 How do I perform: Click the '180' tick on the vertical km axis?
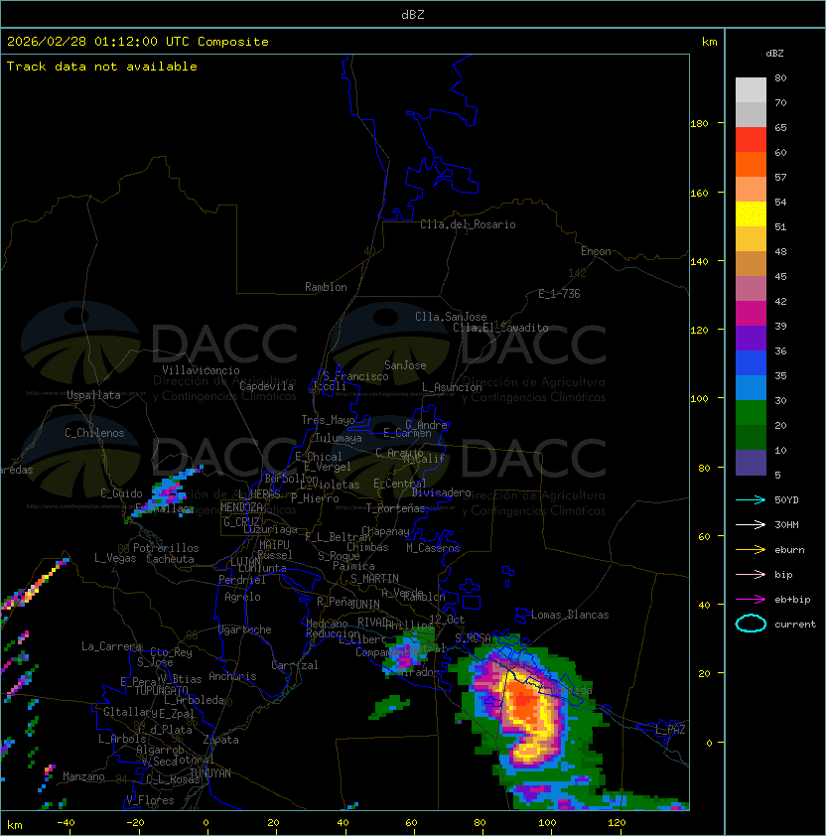tap(699, 124)
